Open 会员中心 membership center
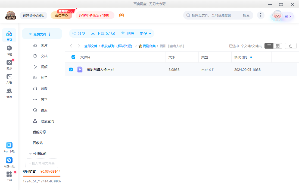The width and height of the screenshot is (299, 190). (x=61, y=15)
